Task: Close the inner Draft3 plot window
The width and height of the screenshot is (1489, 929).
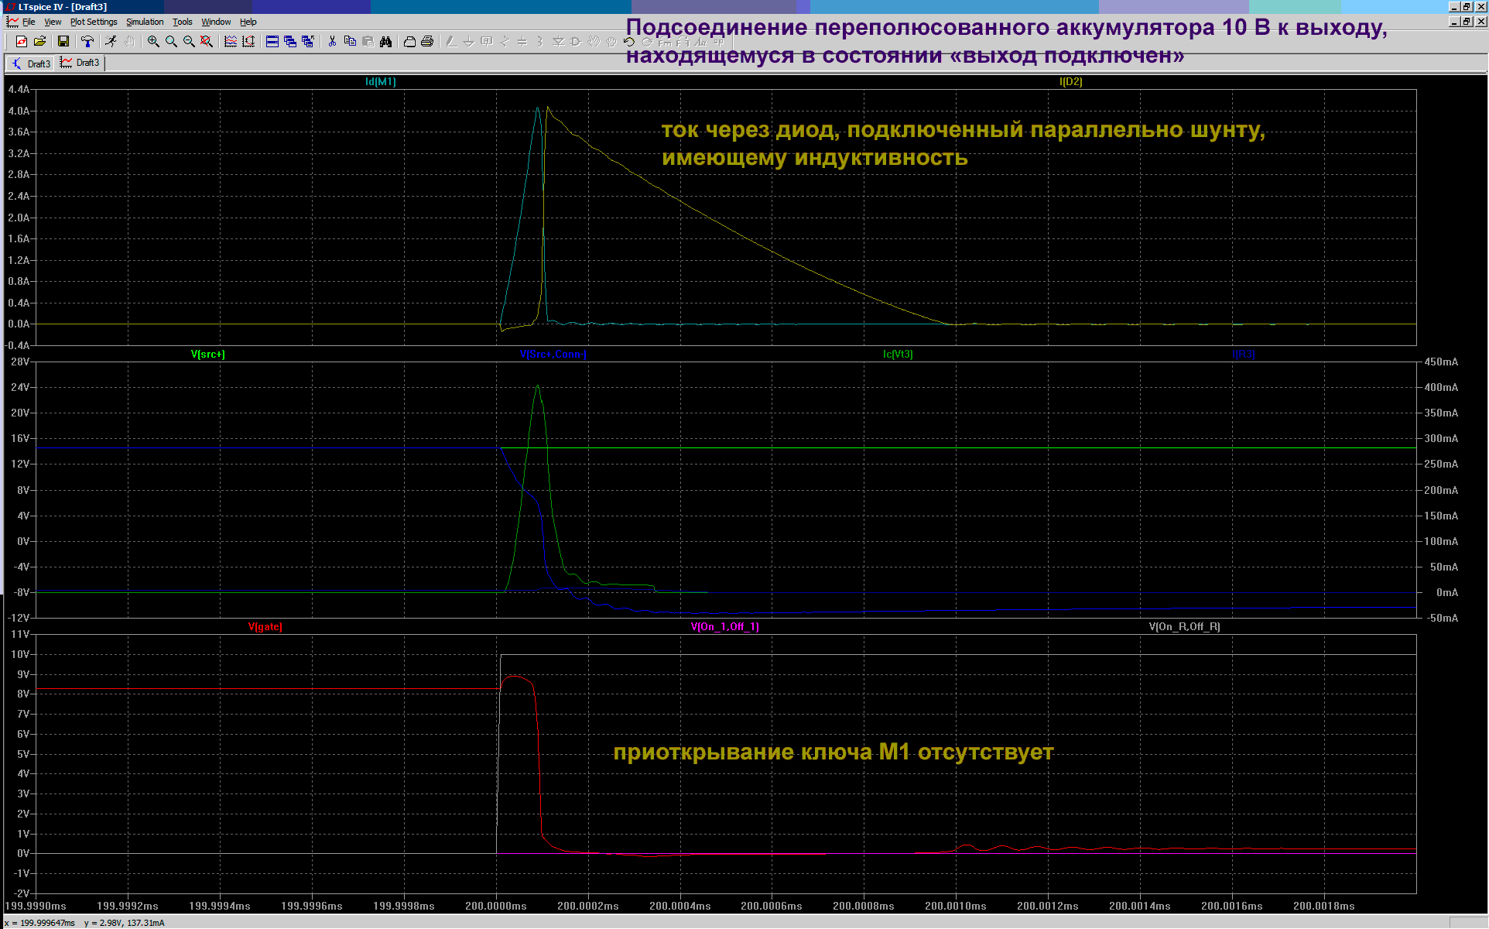Action: 1480,22
